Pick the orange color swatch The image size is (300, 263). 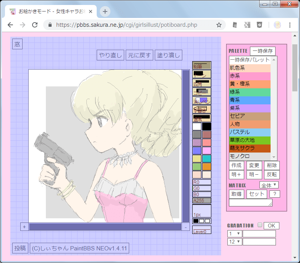pos(207,167)
